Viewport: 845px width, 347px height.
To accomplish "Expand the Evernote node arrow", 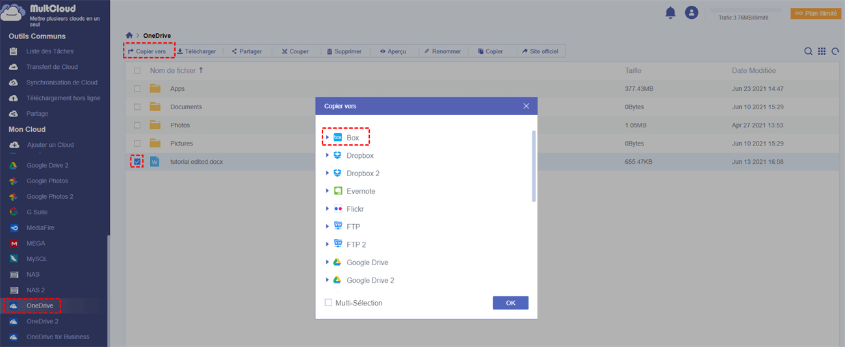I will coord(328,191).
